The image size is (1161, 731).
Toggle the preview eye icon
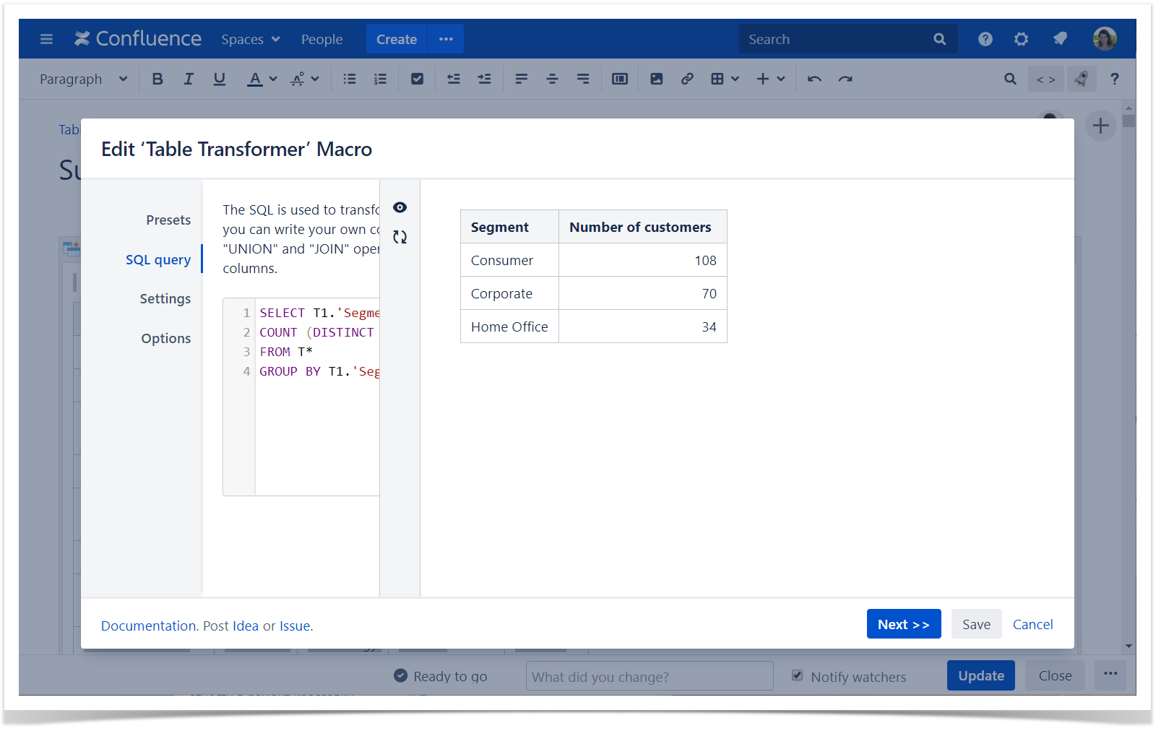(400, 208)
